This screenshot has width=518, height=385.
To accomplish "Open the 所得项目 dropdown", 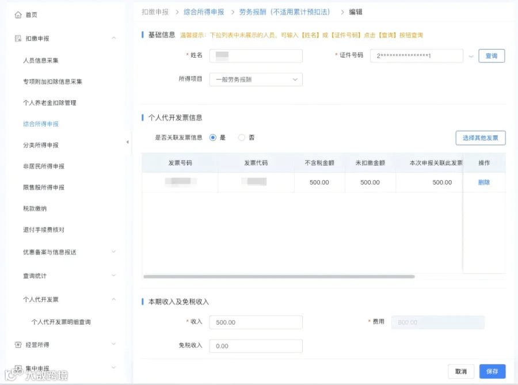I will (256, 79).
